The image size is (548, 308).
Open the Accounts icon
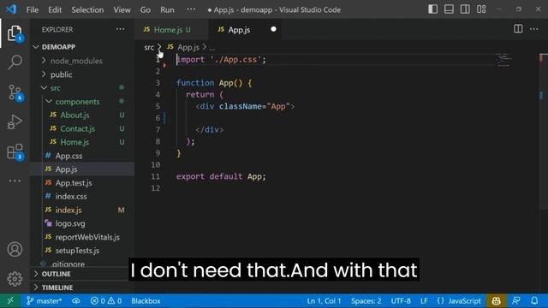(15, 249)
